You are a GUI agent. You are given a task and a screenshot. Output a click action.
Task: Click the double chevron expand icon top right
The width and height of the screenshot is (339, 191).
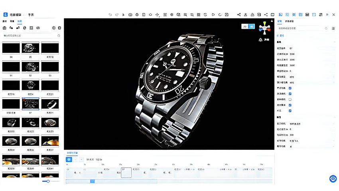click(327, 15)
